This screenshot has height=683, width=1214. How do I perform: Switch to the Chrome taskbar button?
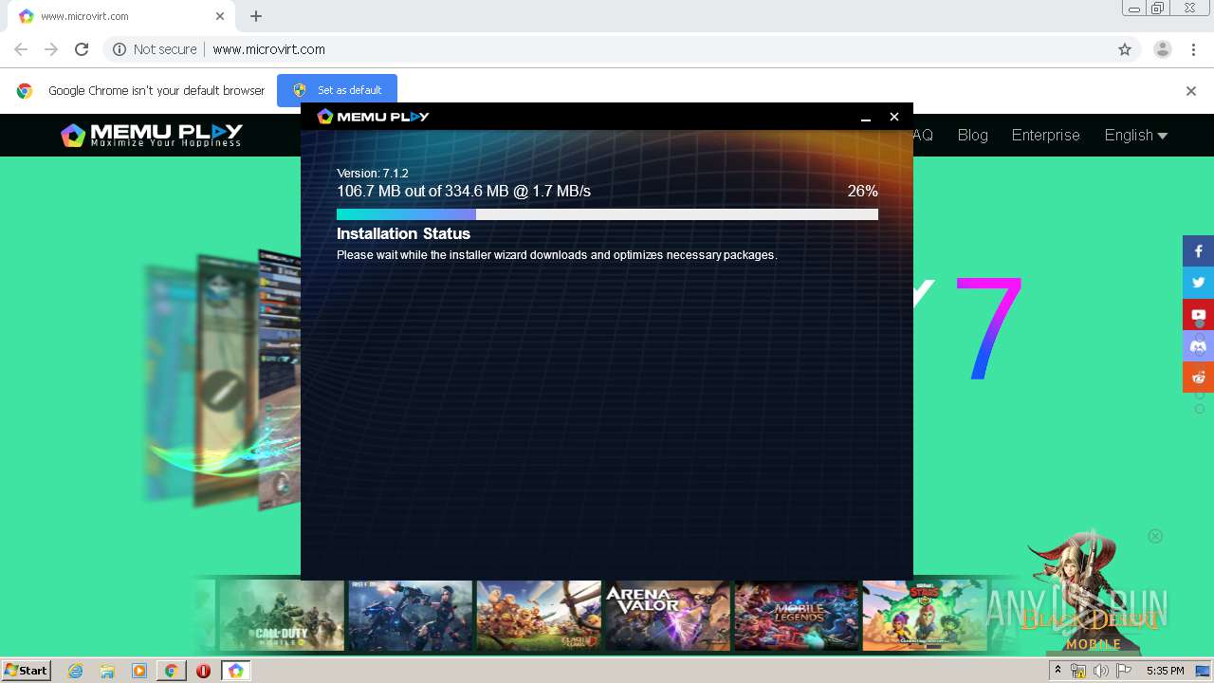171,671
